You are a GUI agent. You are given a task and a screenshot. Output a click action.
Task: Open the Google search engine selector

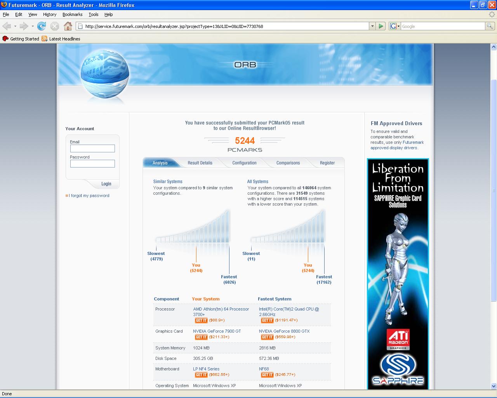point(394,26)
